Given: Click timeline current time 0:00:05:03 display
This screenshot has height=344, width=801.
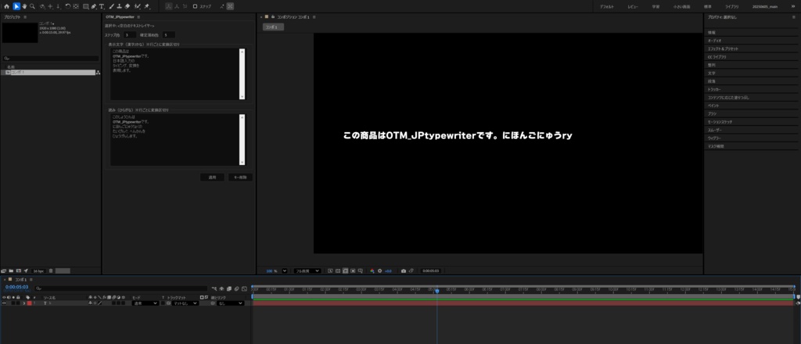Looking at the screenshot, I should click(x=17, y=287).
